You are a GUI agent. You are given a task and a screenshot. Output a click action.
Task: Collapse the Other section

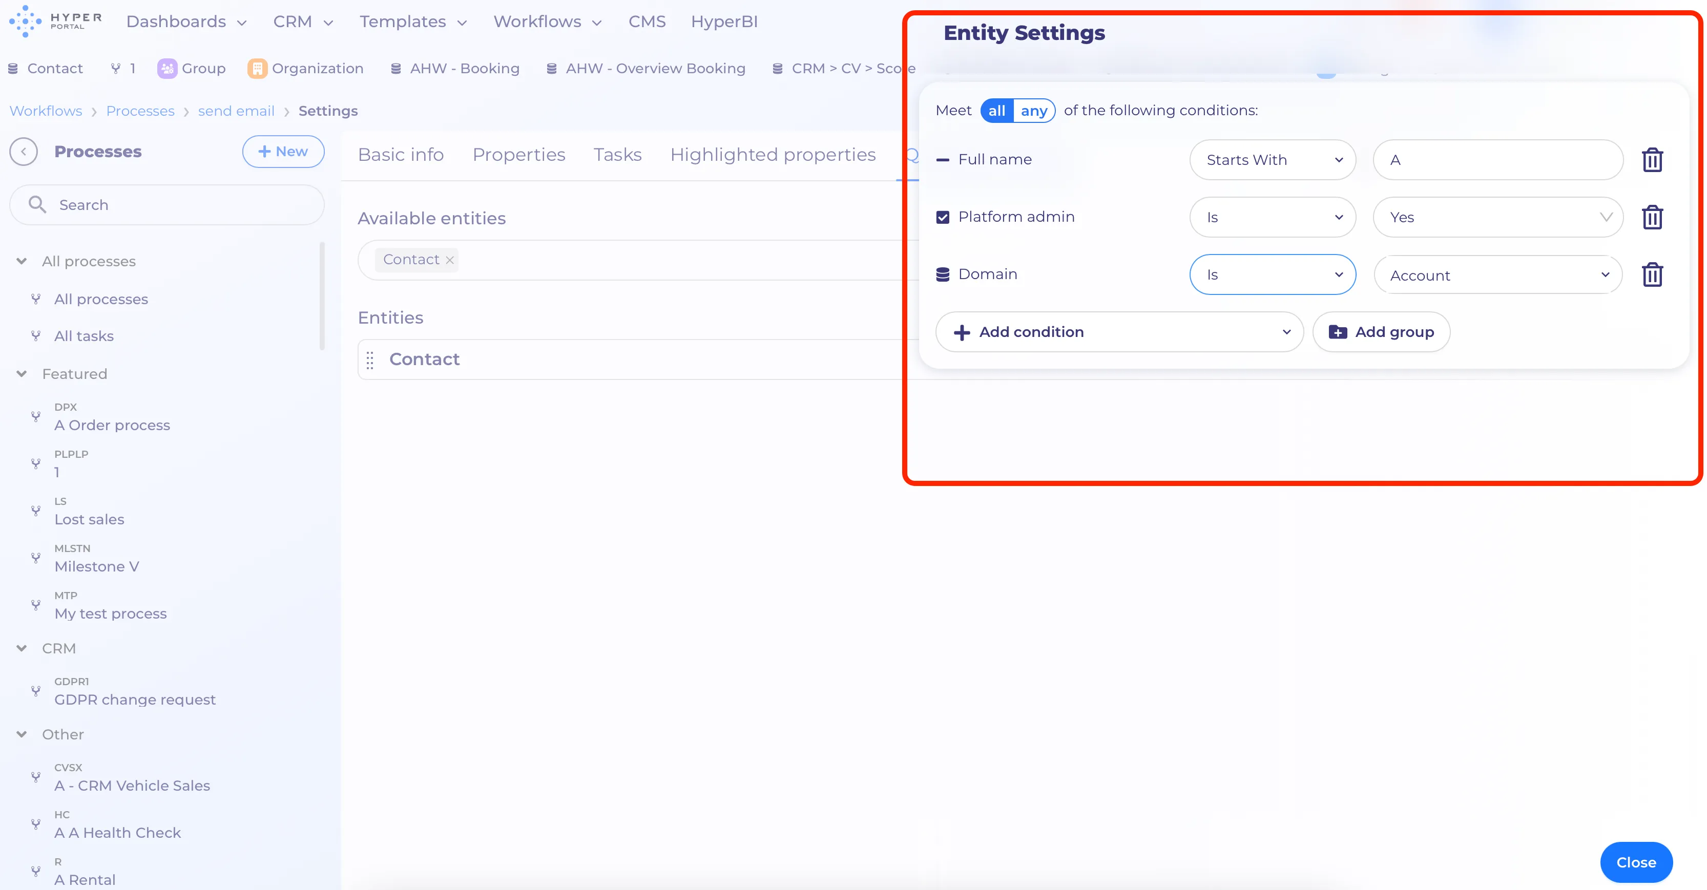click(x=21, y=734)
